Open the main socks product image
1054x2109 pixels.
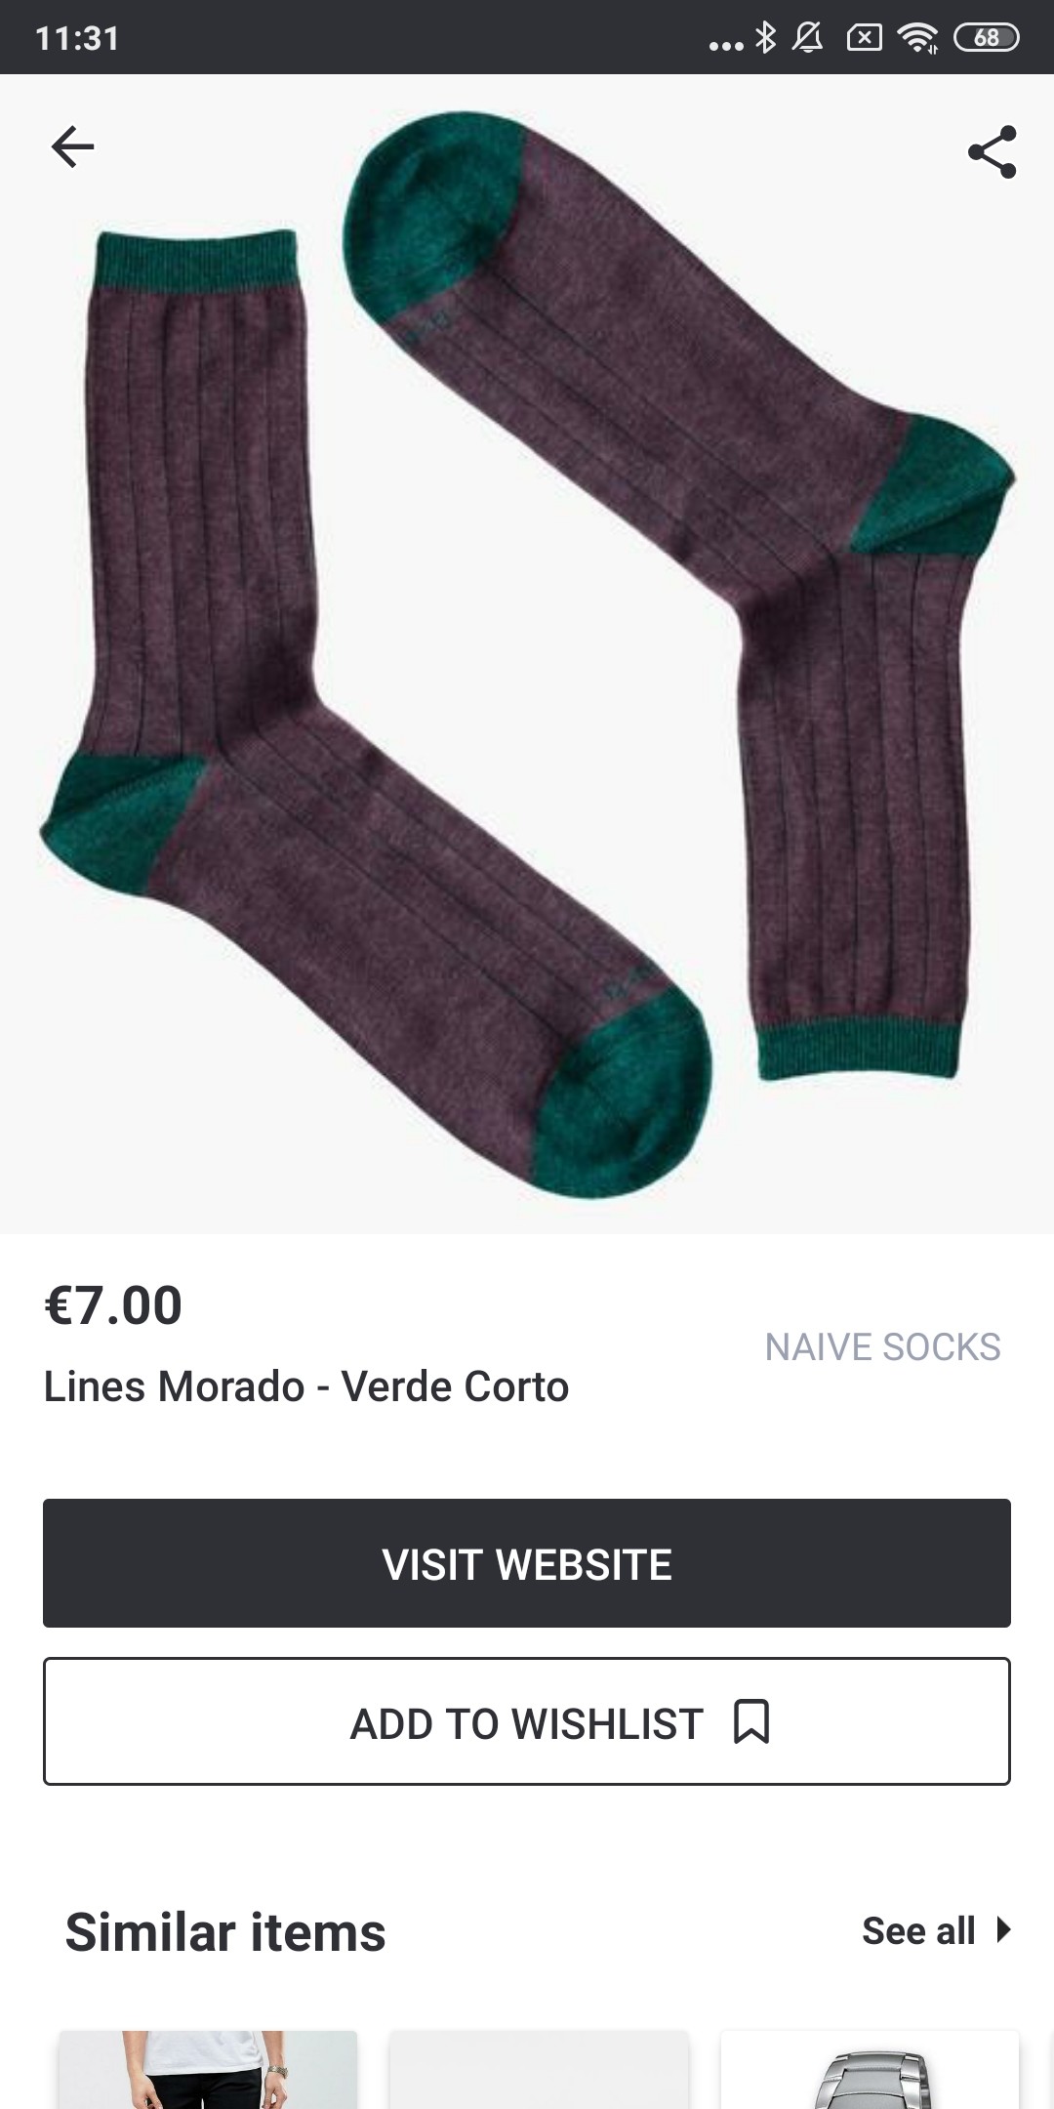click(x=527, y=654)
